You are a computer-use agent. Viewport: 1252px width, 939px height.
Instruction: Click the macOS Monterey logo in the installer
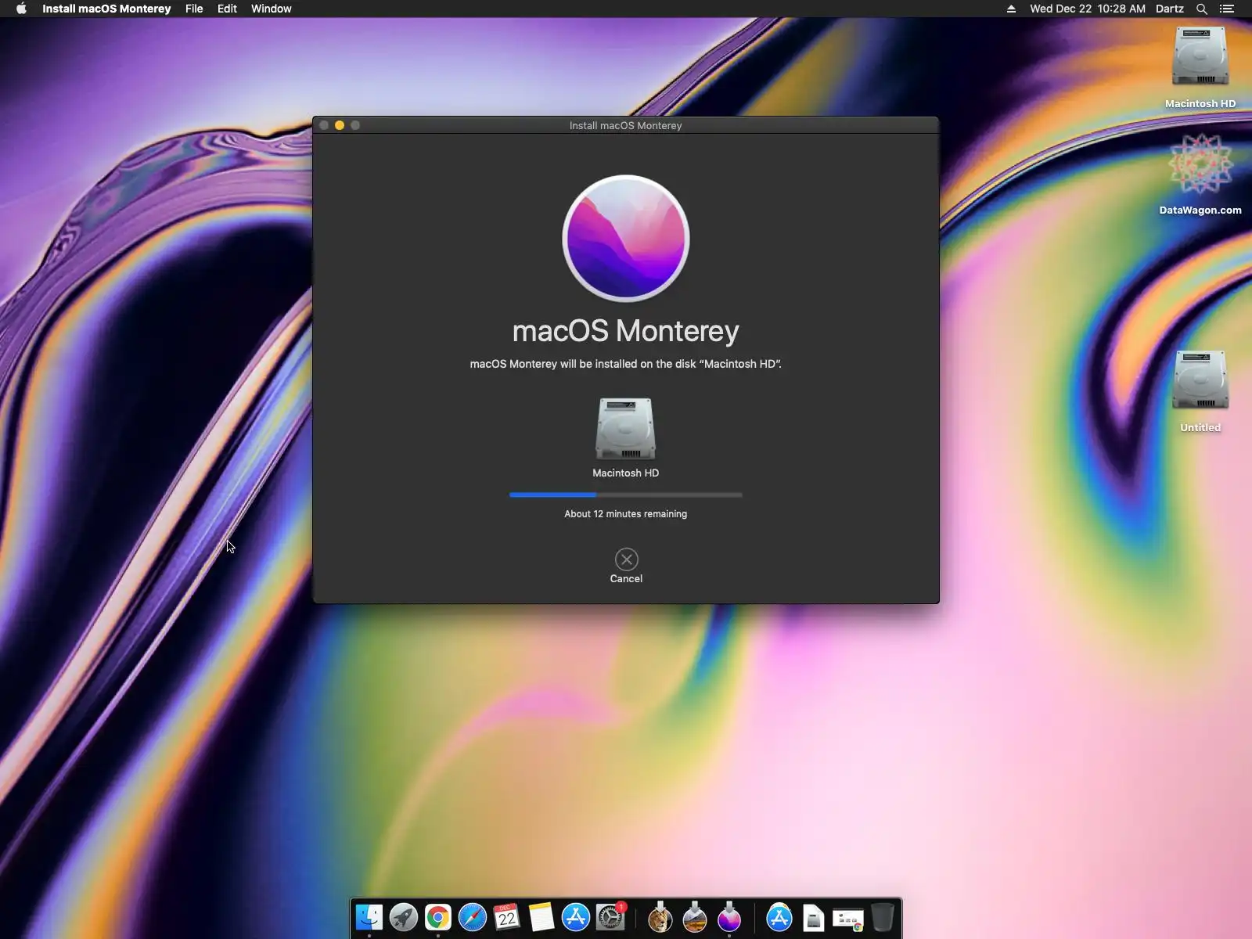tap(626, 238)
